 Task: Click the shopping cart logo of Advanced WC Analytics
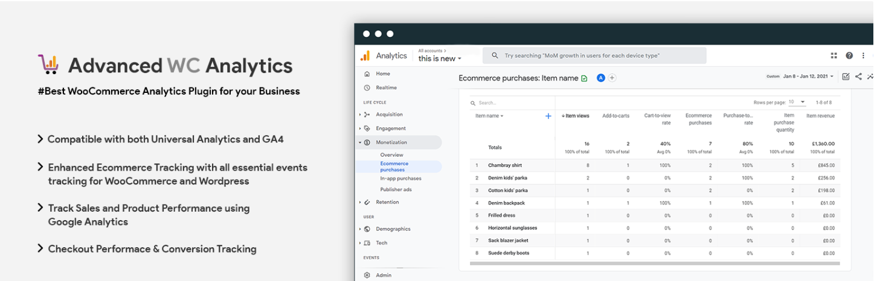48,65
